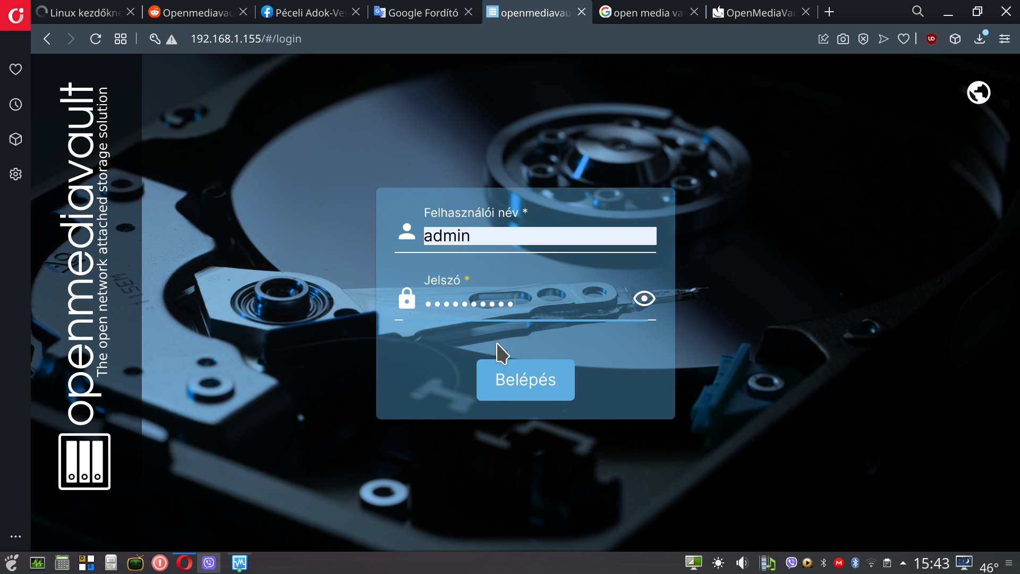Screen dimensions: 1020x574
Task: Open History clock icon in Opera sidebar
Action: tap(15, 104)
